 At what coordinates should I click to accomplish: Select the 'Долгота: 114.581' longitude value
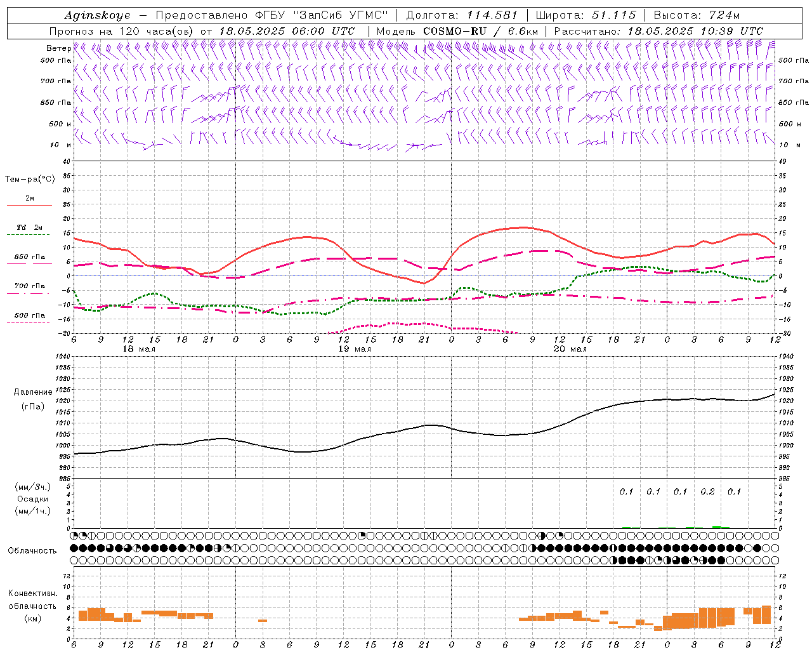tap(462, 15)
